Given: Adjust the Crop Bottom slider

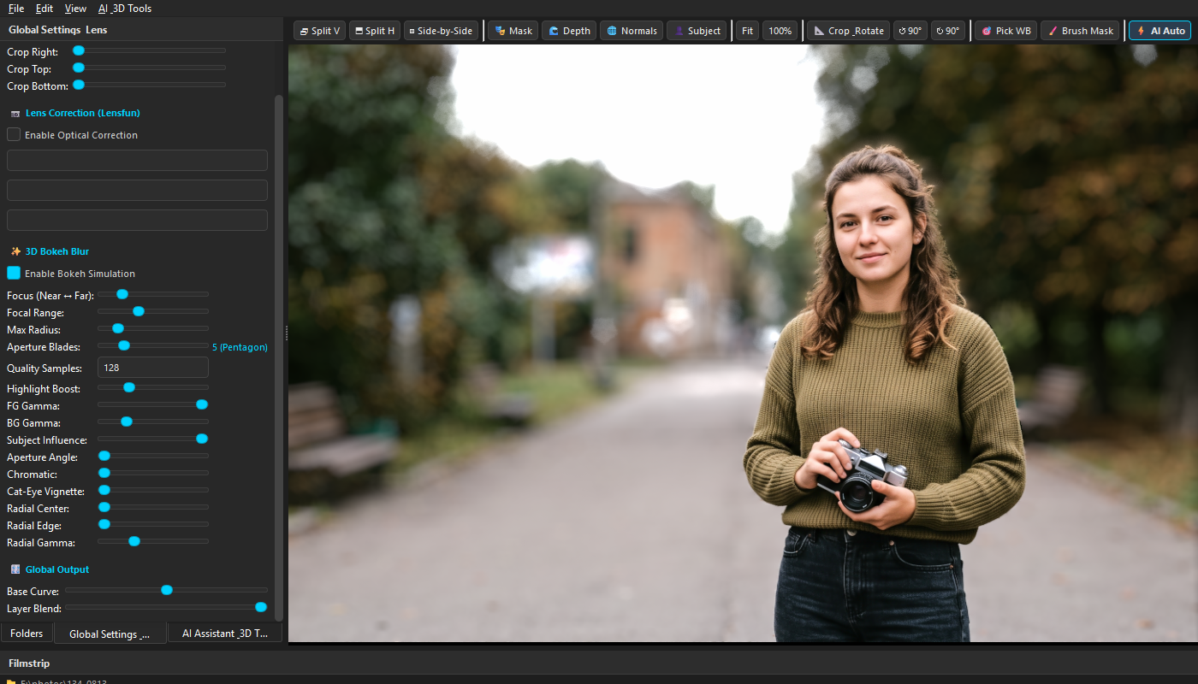Looking at the screenshot, I should coord(149,85).
